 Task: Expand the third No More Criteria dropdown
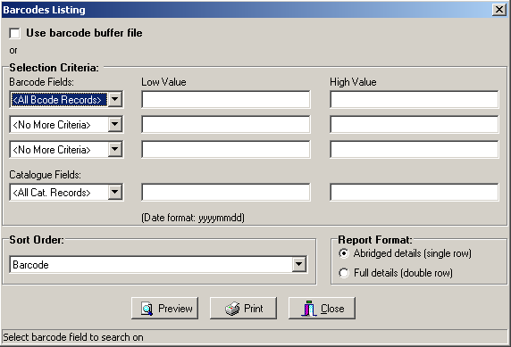[115, 149]
